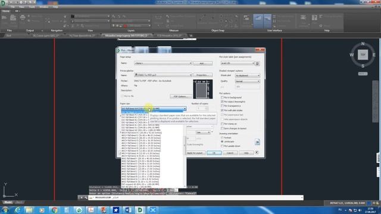Click the plotter Properties button
Image resolution: width=381 pixels, height=214 pixels.
(202, 75)
